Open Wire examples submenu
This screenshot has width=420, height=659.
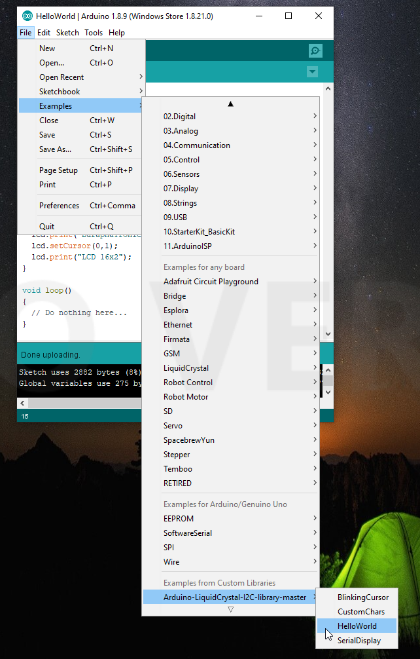pos(230,561)
